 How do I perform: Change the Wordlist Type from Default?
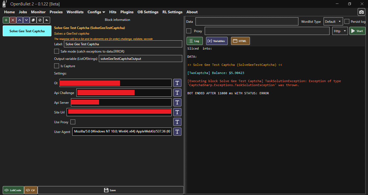click(333, 21)
